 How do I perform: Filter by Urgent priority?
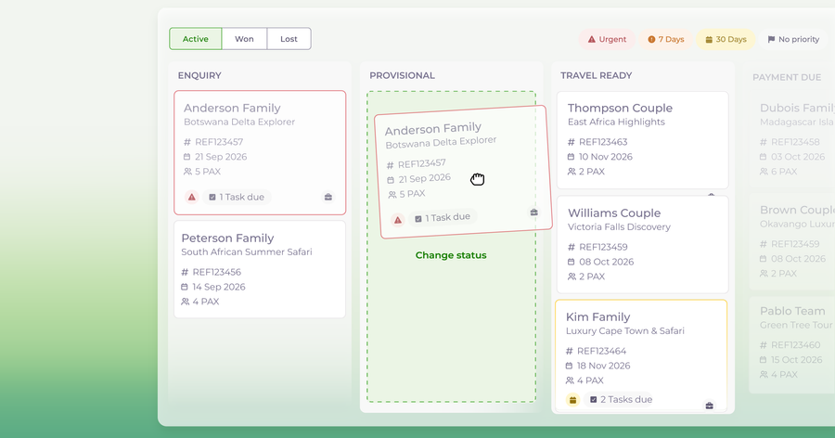pyautogui.click(x=607, y=39)
